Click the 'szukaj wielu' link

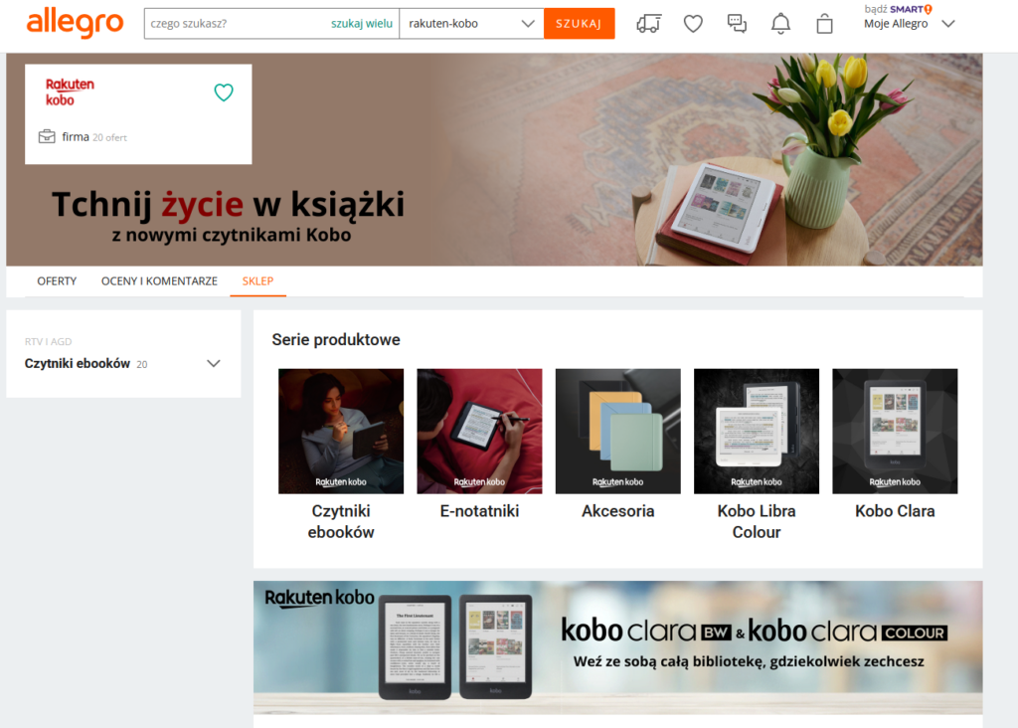[362, 24]
